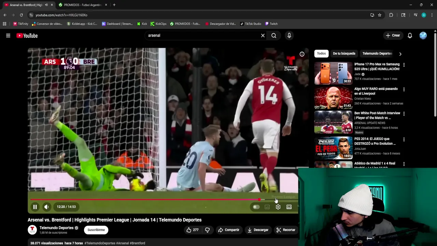Select the Todos filter chip
The height and width of the screenshot is (246, 437).
coord(321,54)
